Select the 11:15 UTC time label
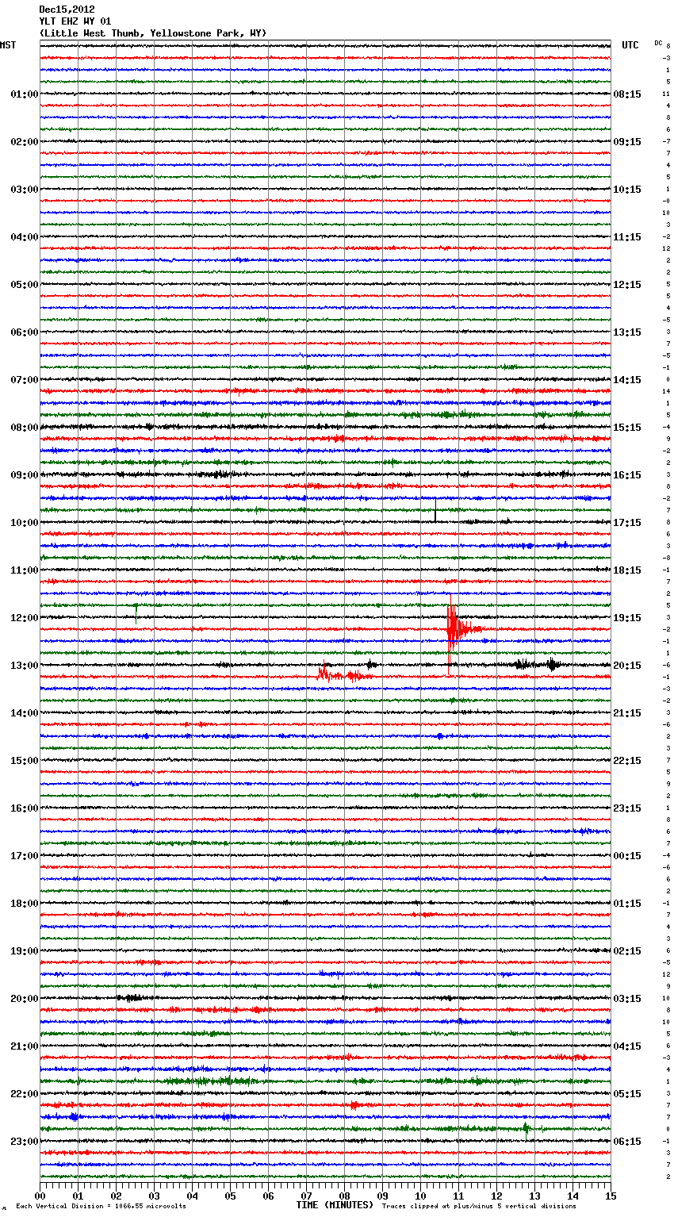674x1217 pixels. (x=627, y=237)
